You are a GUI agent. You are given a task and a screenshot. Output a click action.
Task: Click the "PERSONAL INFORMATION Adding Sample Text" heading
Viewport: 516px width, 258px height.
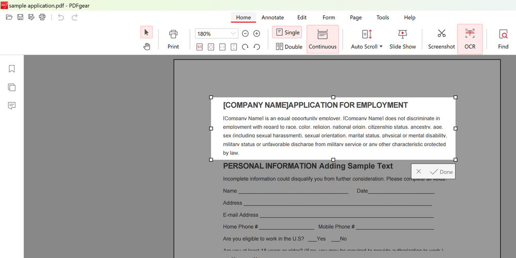click(308, 166)
